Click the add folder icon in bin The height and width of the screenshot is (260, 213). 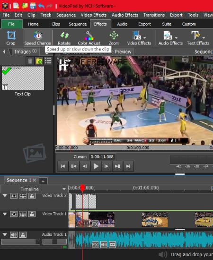pyautogui.click(x=39, y=61)
